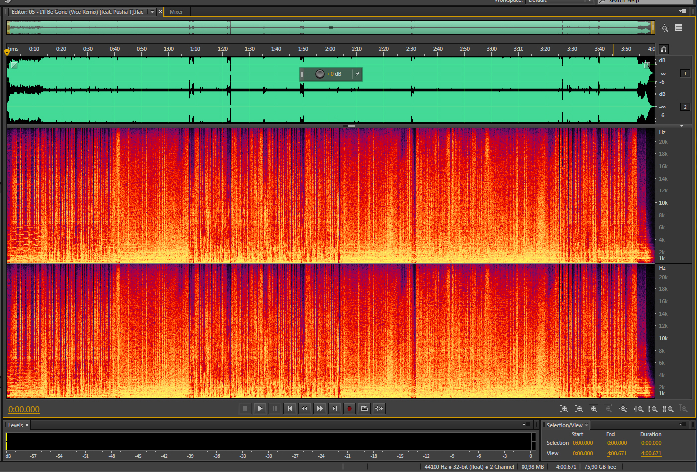This screenshot has height=472, width=697.
Task: Open the Editor file dropdown arrow
Action: click(x=152, y=12)
